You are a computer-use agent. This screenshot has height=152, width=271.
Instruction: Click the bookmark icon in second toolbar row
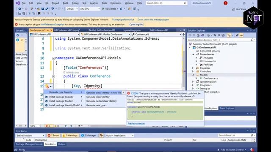click(x=39, y=14)
